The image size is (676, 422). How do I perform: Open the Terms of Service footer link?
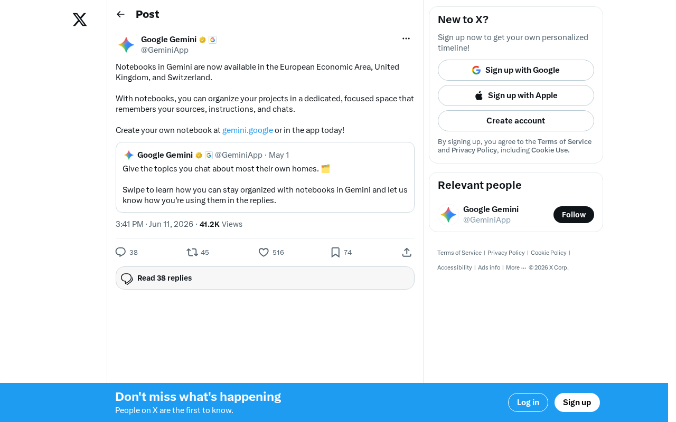coord(459,253)
